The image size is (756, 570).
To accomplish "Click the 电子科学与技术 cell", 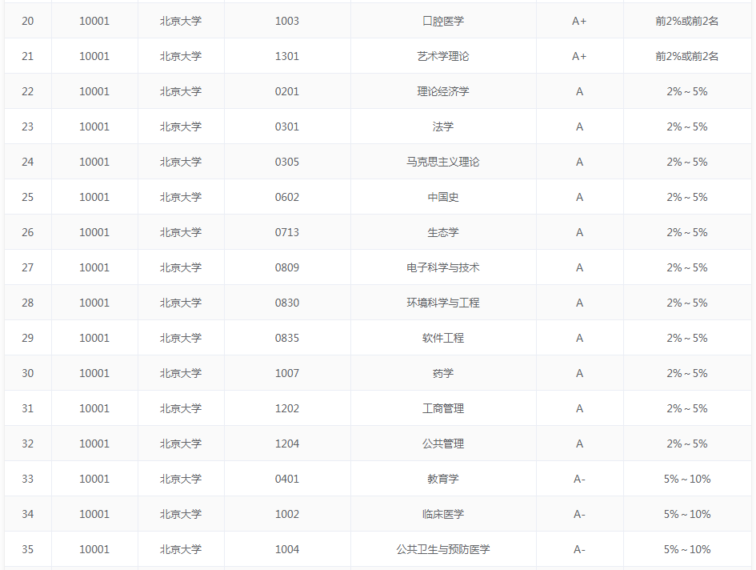I will click(443, 268).
